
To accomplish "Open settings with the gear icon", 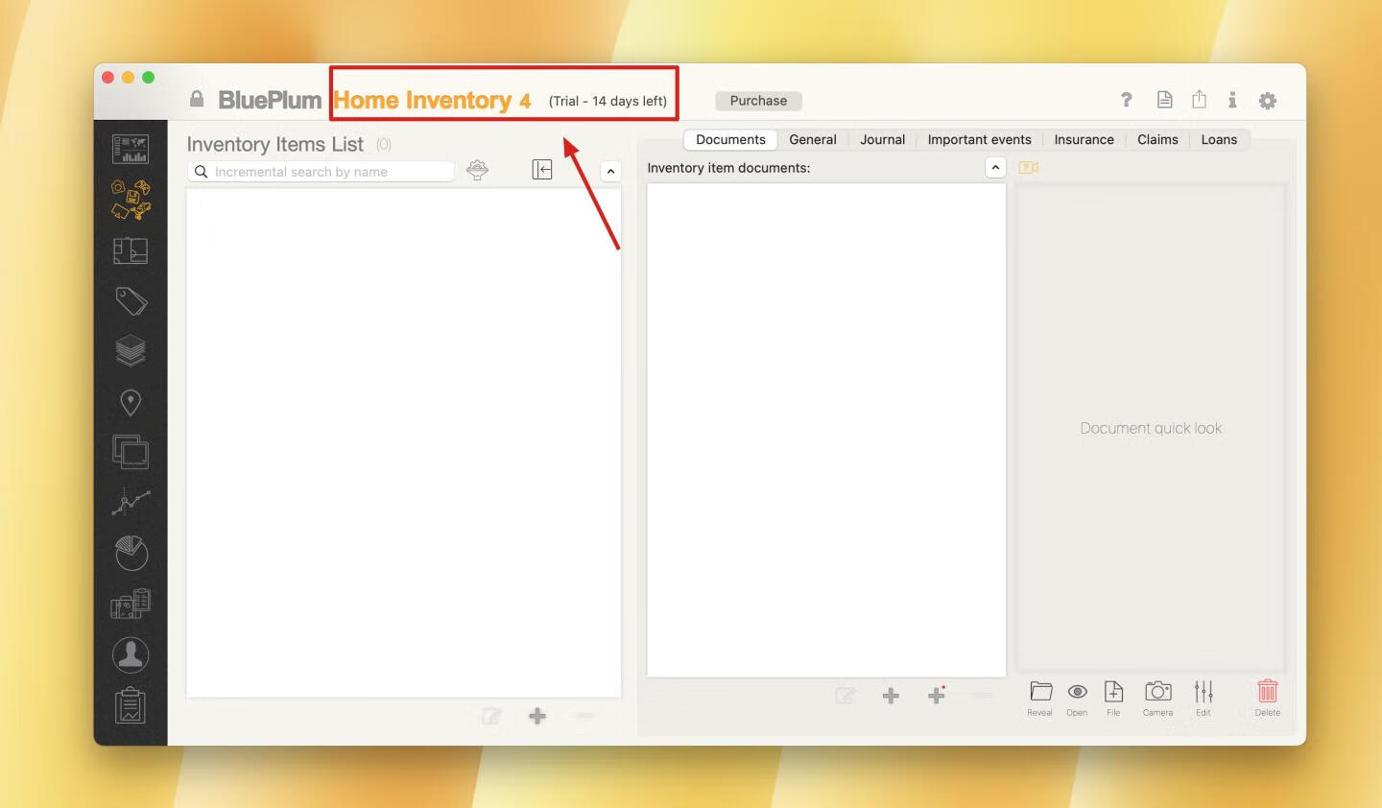I will (x=1268, y=101).
